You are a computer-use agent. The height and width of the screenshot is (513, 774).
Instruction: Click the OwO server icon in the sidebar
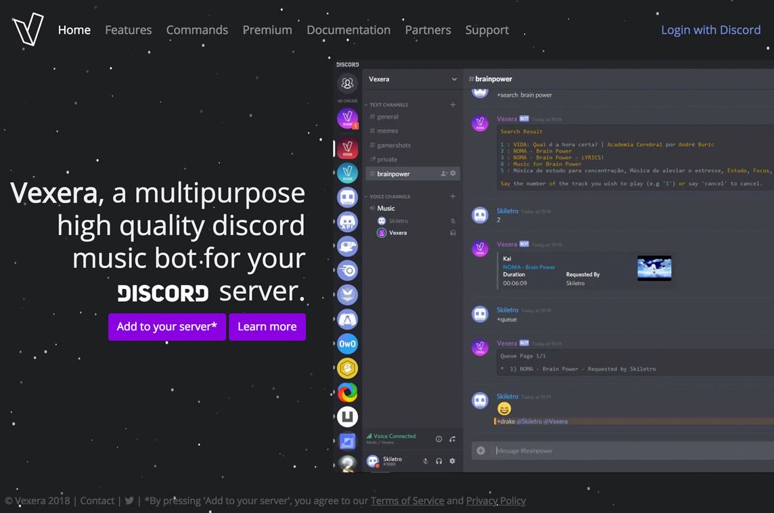347,343
